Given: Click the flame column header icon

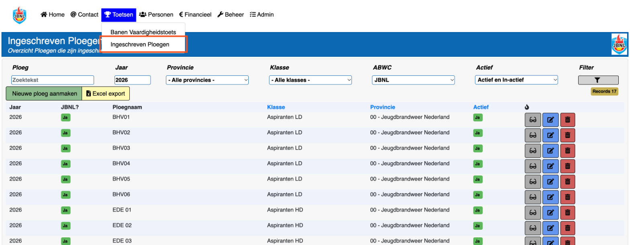Looking at the screenshot, I should pos(527,107).
